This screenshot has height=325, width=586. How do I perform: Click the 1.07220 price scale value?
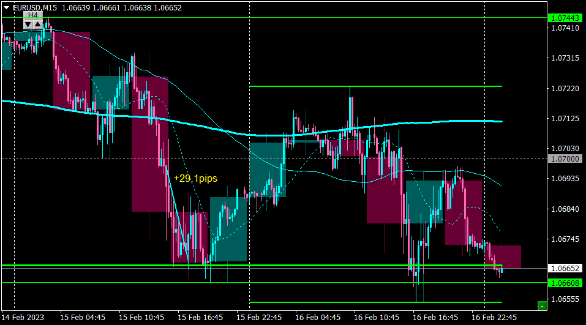pyautogui.click(x=565, y=89)
